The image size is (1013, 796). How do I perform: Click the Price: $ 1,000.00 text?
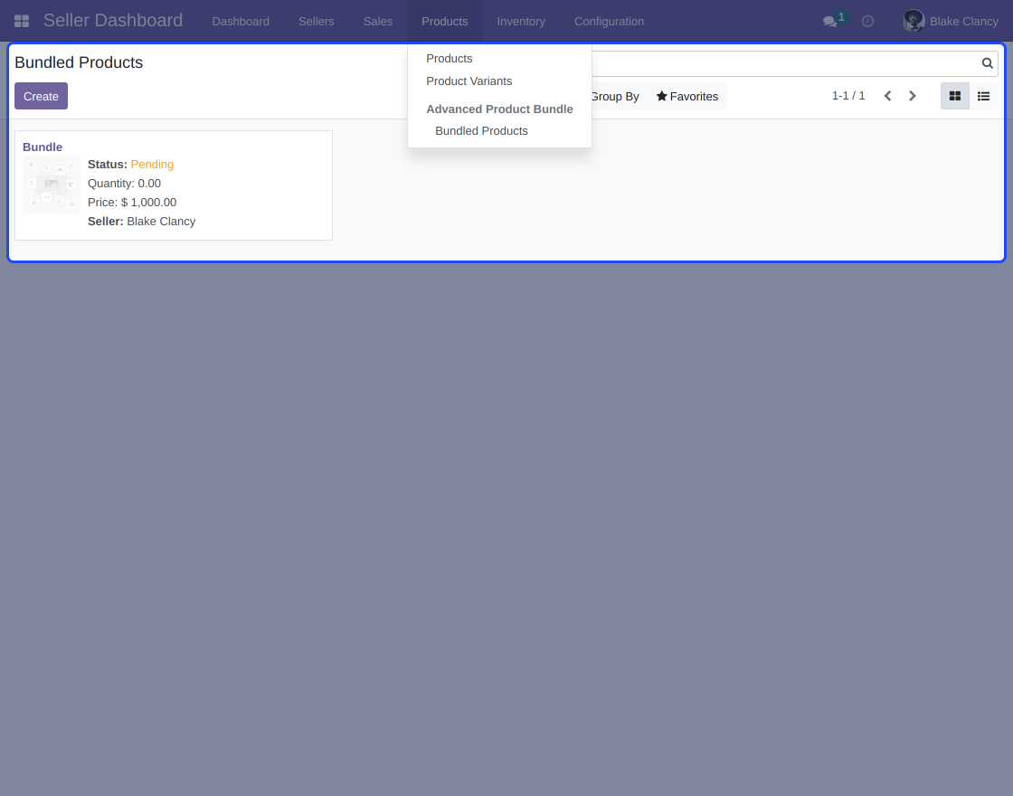132,203
